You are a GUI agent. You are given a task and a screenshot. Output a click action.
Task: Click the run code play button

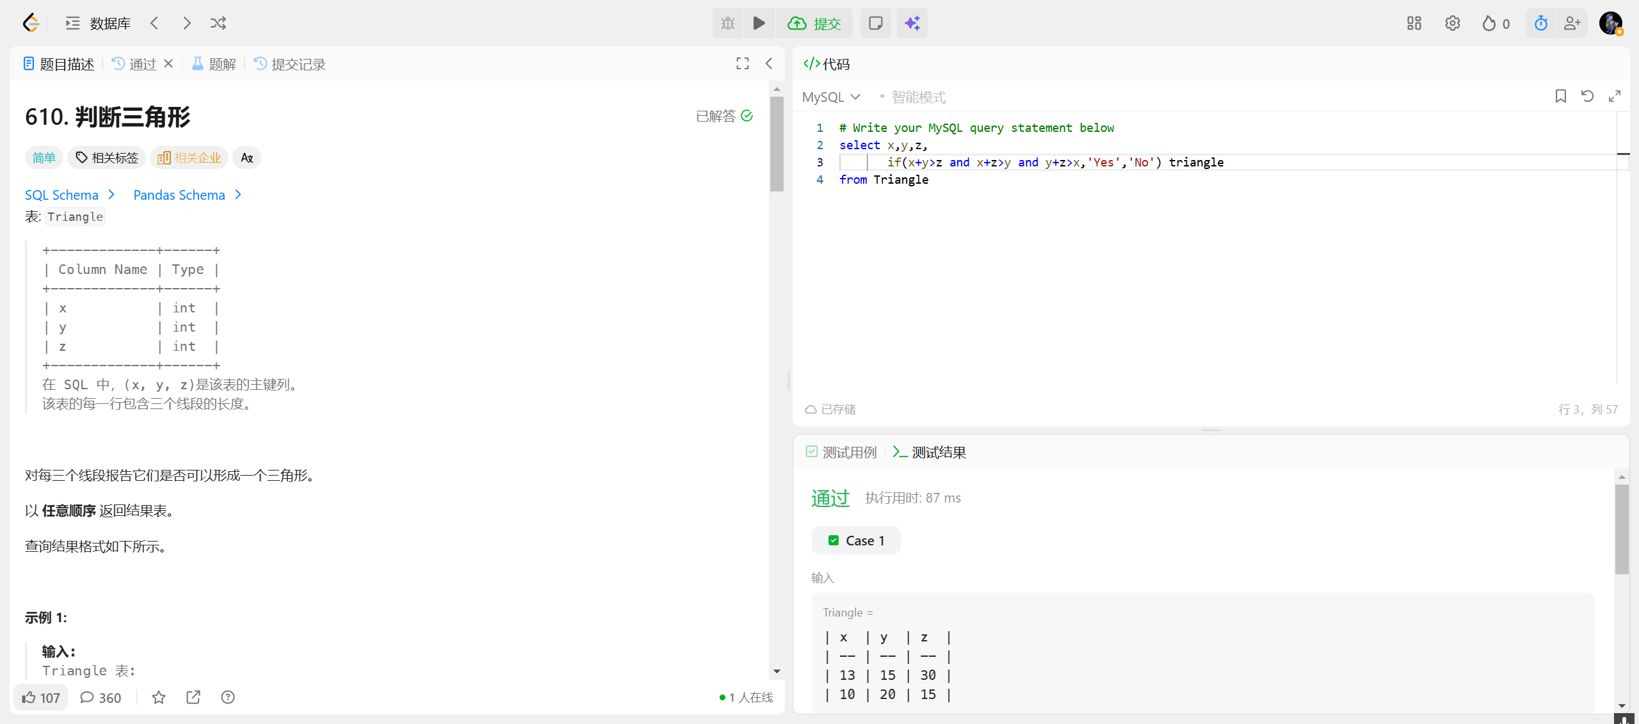759,24
